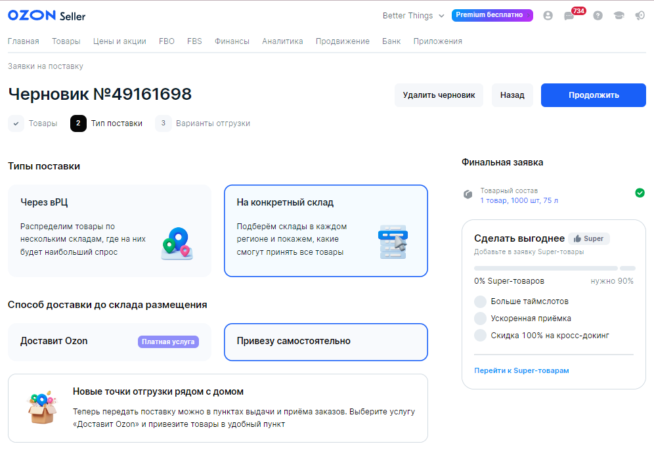The width and height of the screenshot is (654, 463).
Task: Click the green checkmark next to Товарный состав
Action: [640, 192]
